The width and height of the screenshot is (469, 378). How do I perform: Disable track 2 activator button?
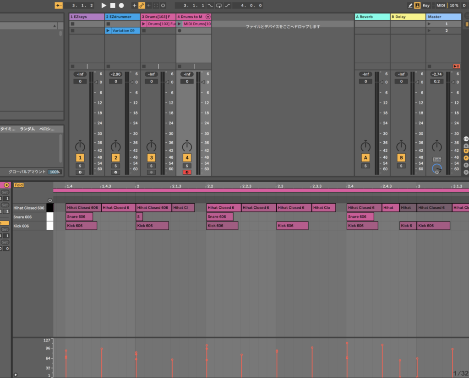click(115, 157)
